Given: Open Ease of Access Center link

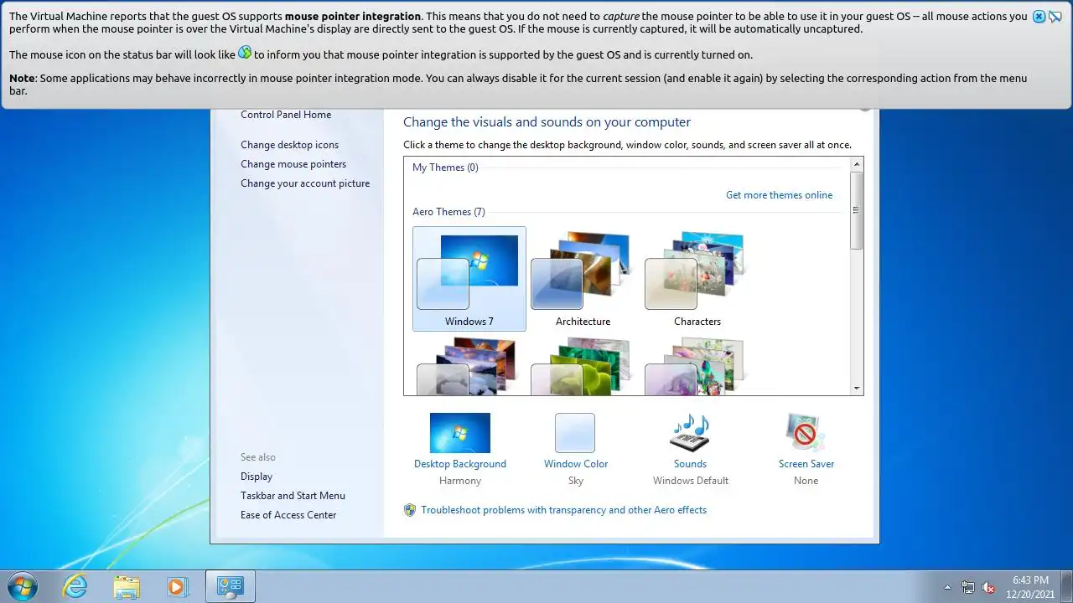Looking at the screenshot, I should [x=288, y=515].
